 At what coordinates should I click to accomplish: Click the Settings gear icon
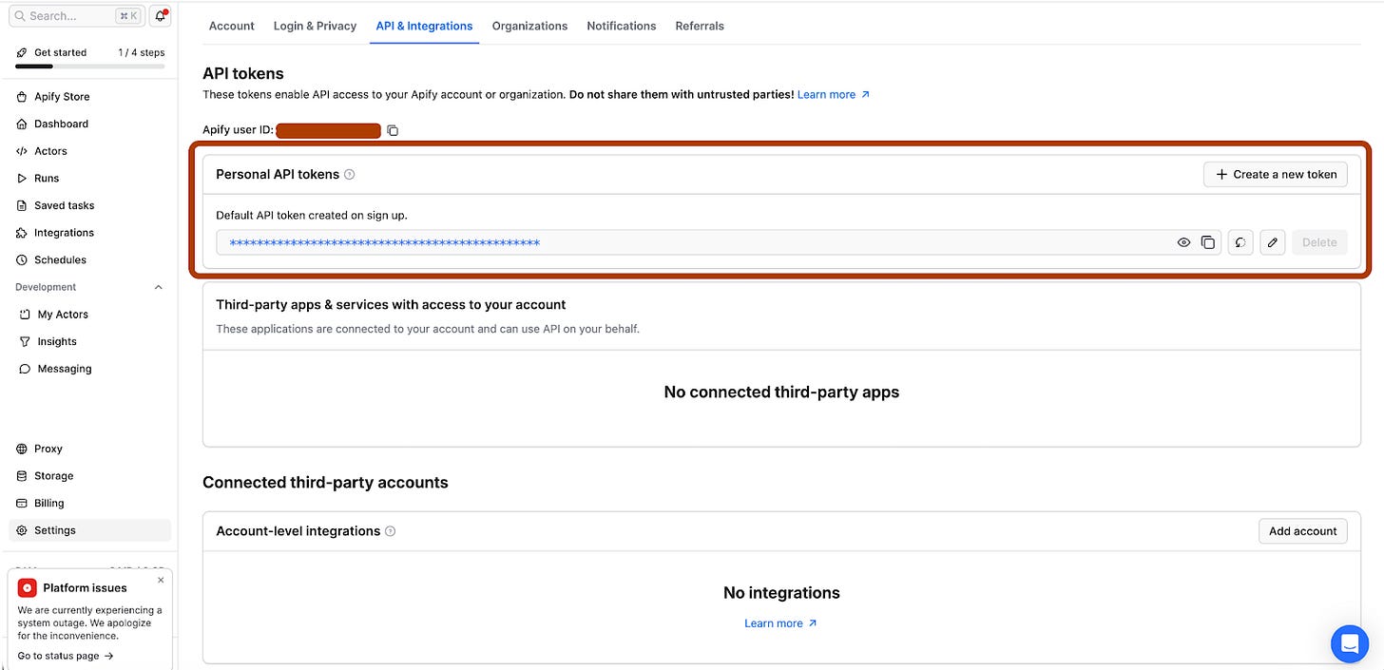[x=23, y=530]
